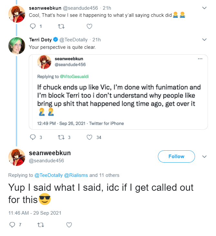
Task: Retweet the top seanweebkun tweet
Action: click(x=61, y=27)
